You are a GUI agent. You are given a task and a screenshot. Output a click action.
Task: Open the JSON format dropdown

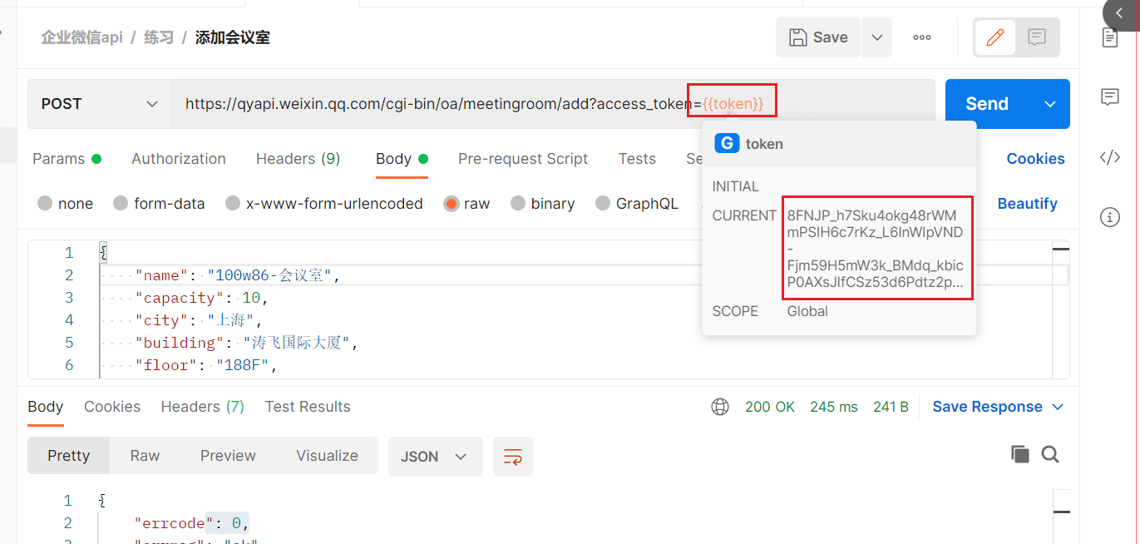(x=435, y=457)
